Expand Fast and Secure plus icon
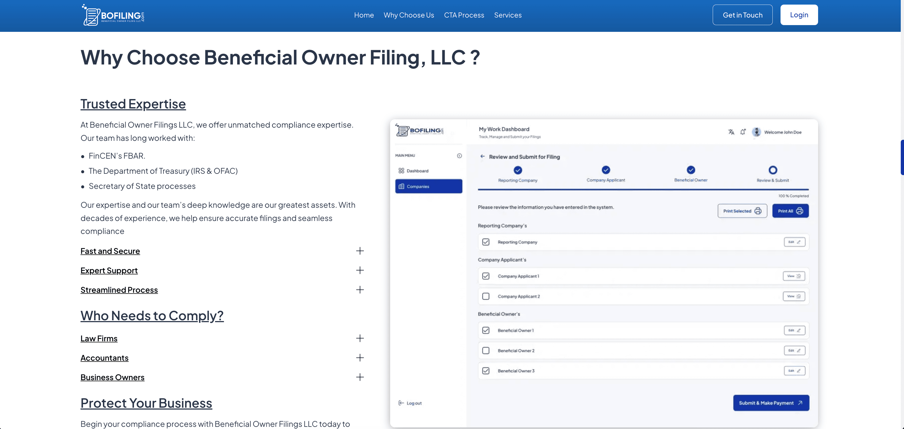The image size is (904, 429). click(360, 251)
